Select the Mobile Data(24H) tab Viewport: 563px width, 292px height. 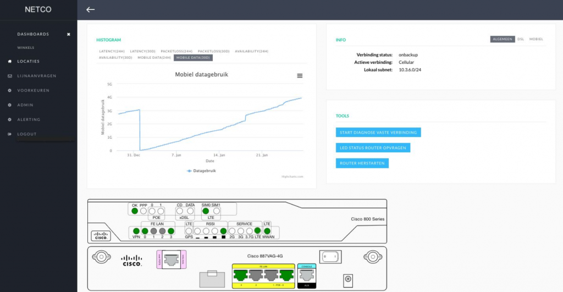(x=154, y=58)
